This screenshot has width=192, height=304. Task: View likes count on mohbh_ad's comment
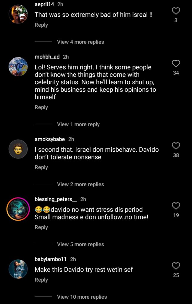pos(176,72)
